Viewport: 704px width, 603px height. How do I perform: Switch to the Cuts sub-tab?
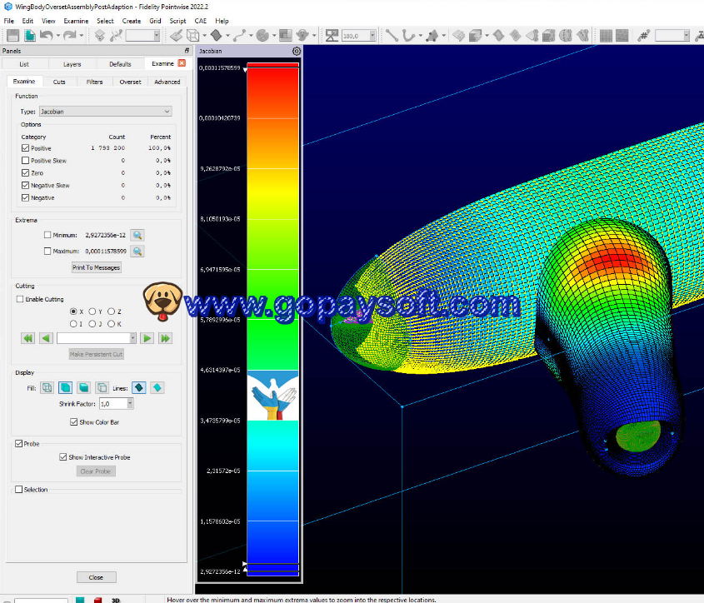[x=59, y=82]
